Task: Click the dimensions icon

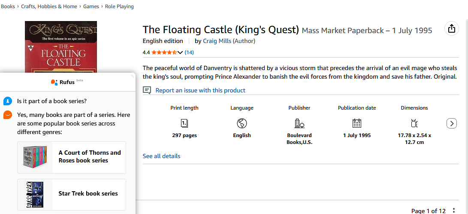Action: point(414,123)
